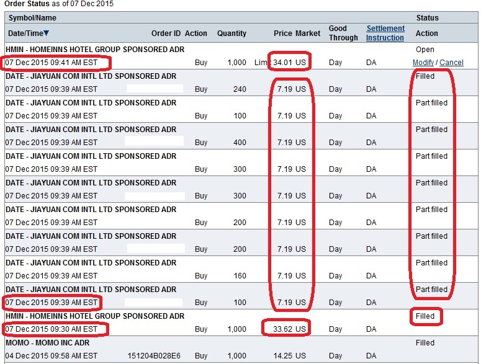
Task: Click MOMO timestamp 04 Dec 2015 09:58
Action: [52, 356]
